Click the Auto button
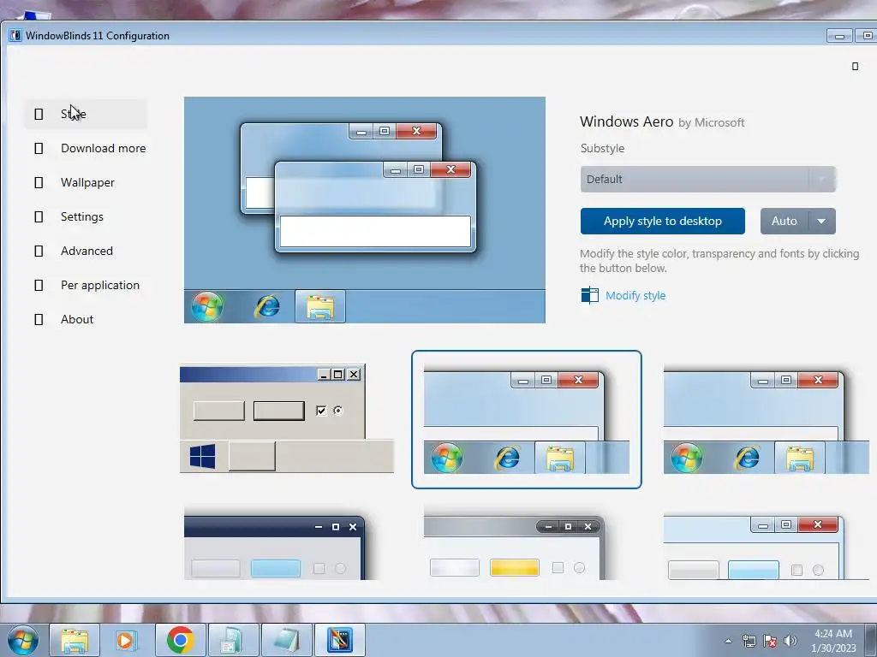Viewport: 877px width, 657px height. [x=785, y=222]
